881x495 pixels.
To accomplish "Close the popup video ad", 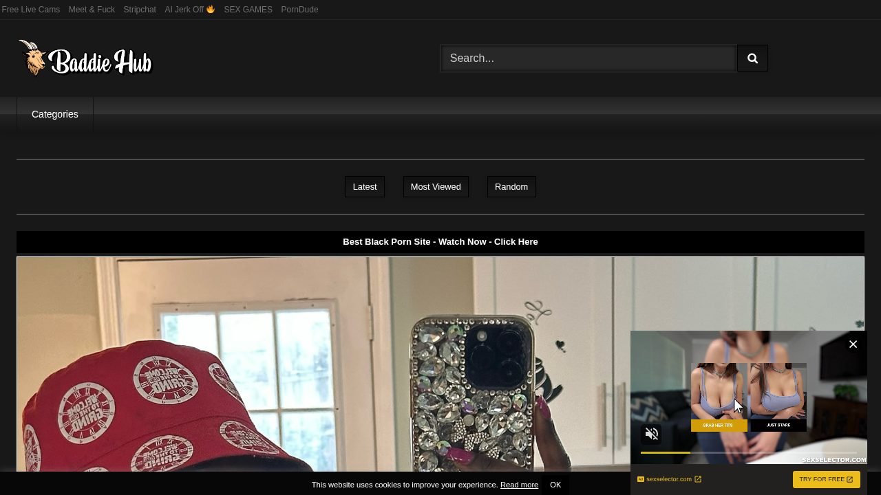I will (x=853, y=344).
